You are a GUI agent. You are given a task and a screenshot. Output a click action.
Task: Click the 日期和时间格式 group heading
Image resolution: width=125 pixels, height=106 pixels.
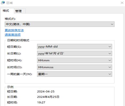(x=18, y=40)
